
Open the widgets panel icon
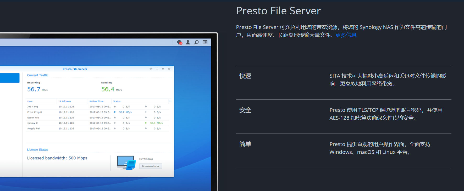[x=205, y=42]
